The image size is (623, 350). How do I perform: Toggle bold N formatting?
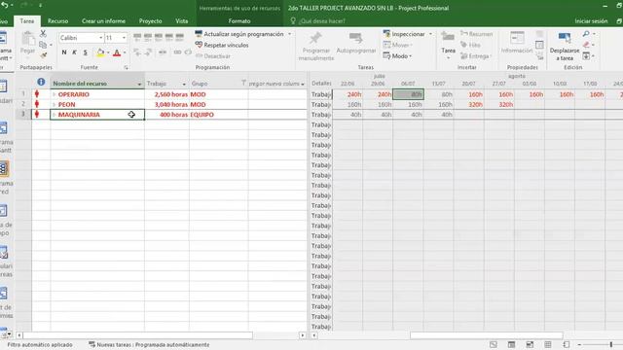click(x=64, y=52)
